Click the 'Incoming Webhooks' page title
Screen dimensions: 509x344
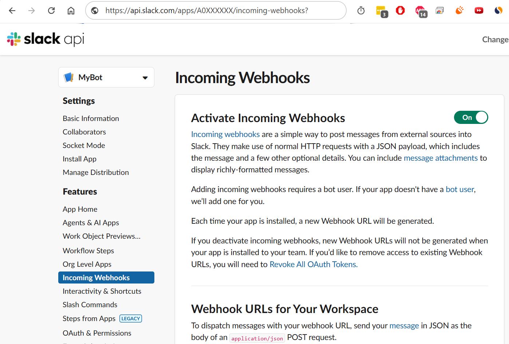coord(242,78)
